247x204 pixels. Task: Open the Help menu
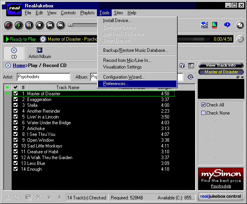(x=132, y=13)
